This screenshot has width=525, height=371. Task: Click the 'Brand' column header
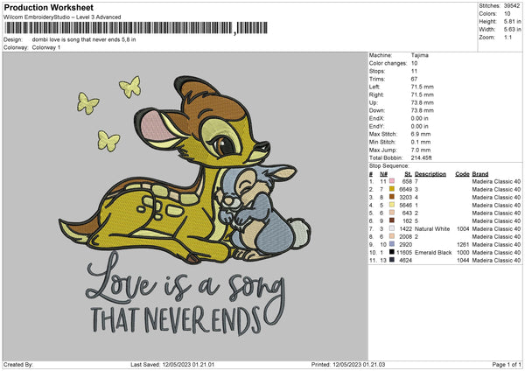point(480,174)
